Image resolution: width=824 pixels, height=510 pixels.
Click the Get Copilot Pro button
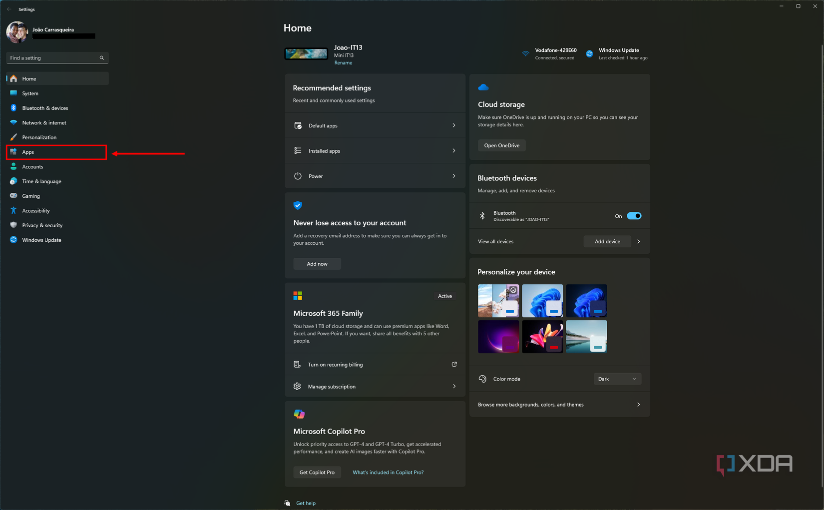pyautogui.click(x=317, y=472)
